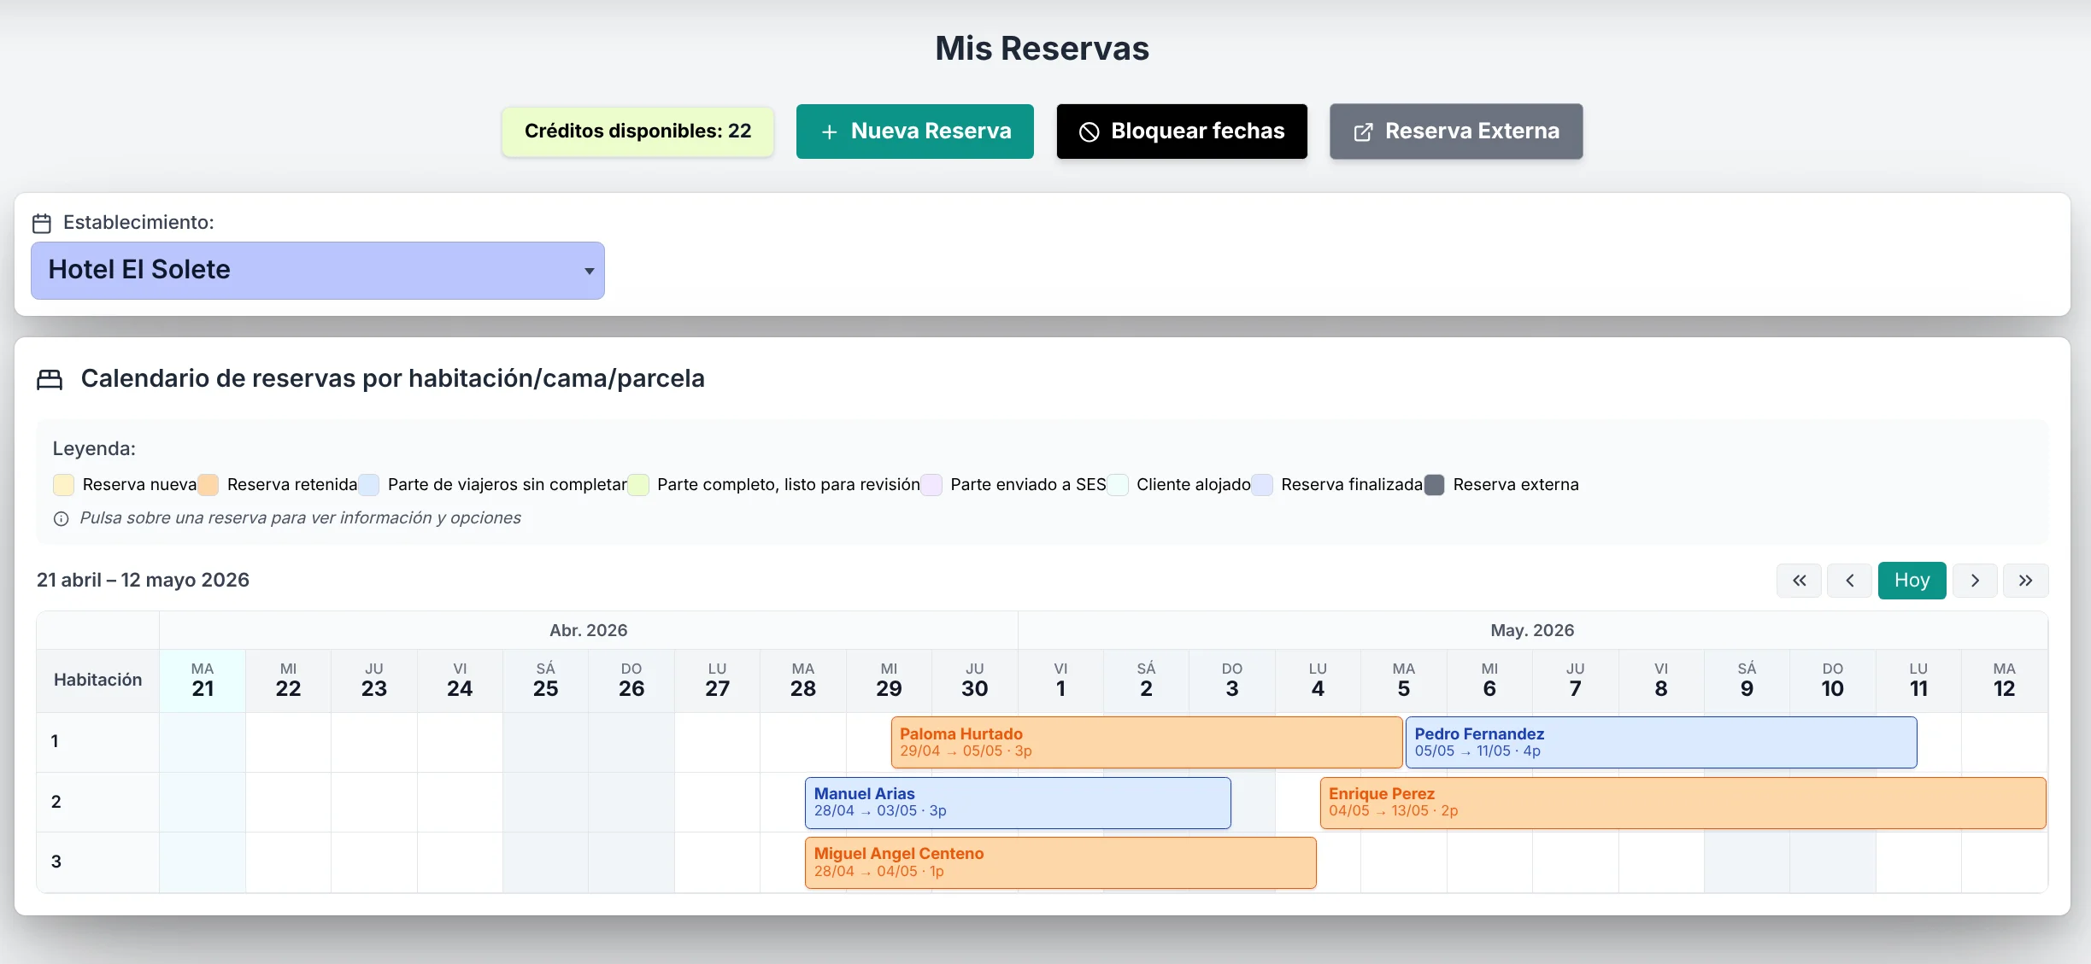Click the info icon next to Pulsa sobre una reserva
Image resolution: width=2091 pixels, height=964 pixels.
click(x=62, y=518)
